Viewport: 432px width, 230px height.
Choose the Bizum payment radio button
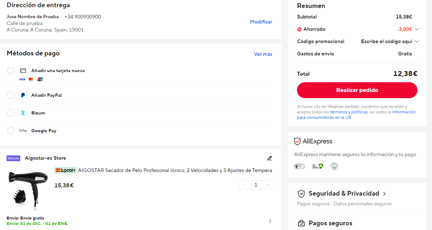[11, 113]
